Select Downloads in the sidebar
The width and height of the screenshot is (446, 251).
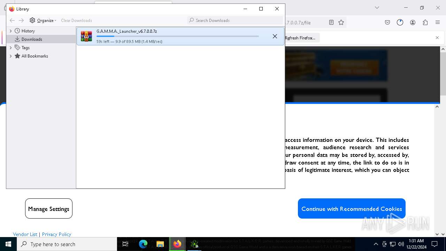[x=41, y=39]
